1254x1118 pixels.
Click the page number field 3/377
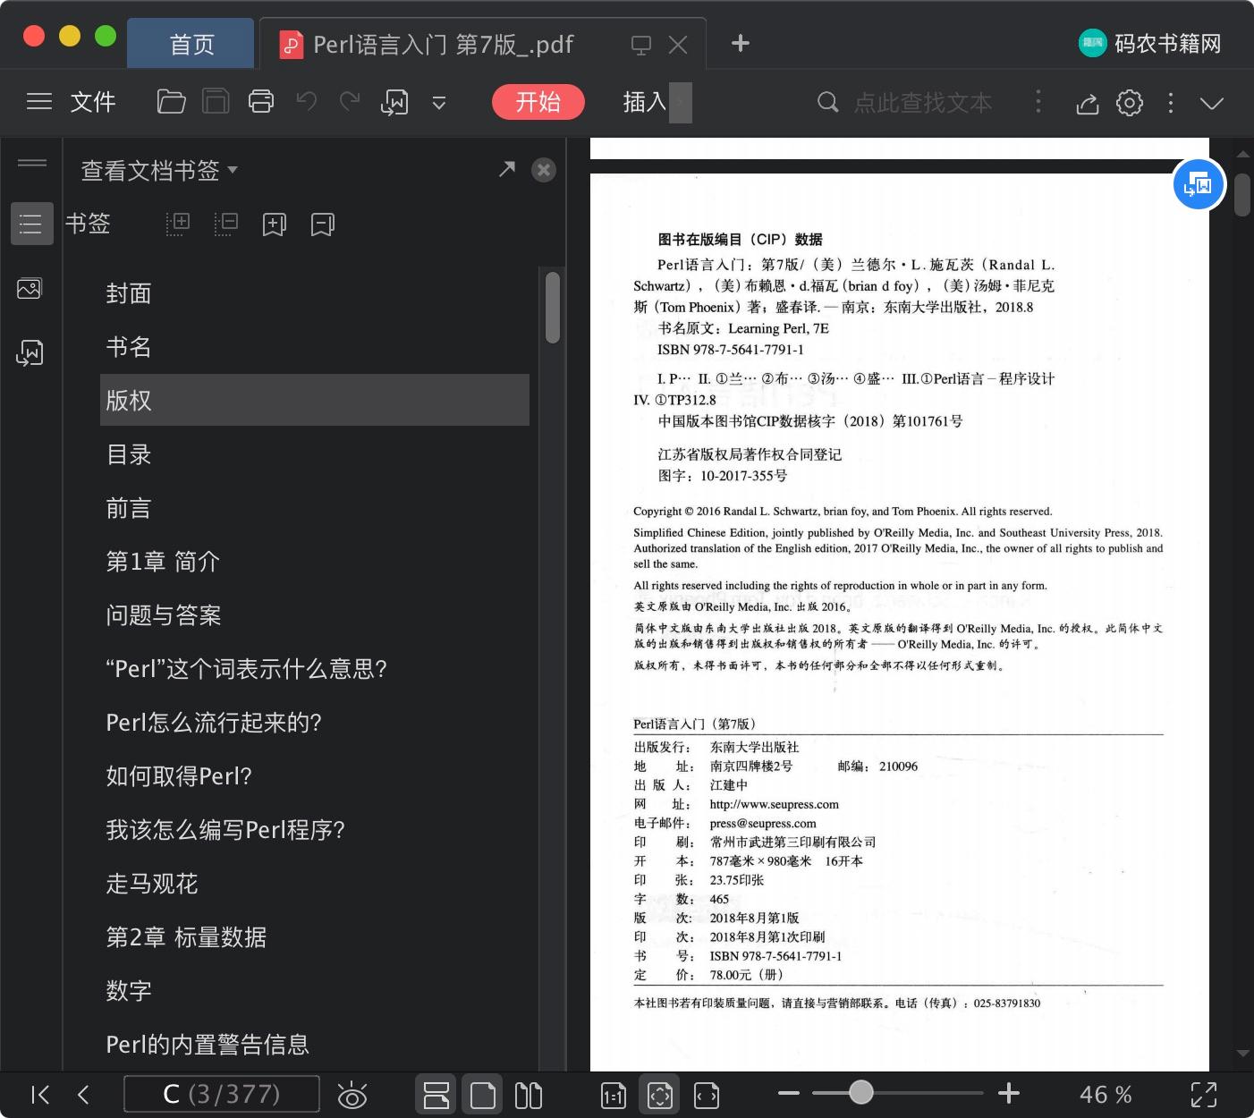[221, 1094]
